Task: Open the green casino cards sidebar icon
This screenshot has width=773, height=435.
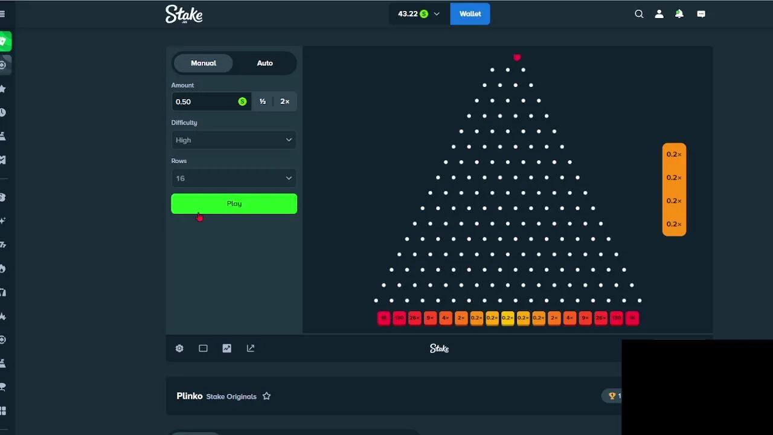Action: pyautogui.click(x=5, y=42)
